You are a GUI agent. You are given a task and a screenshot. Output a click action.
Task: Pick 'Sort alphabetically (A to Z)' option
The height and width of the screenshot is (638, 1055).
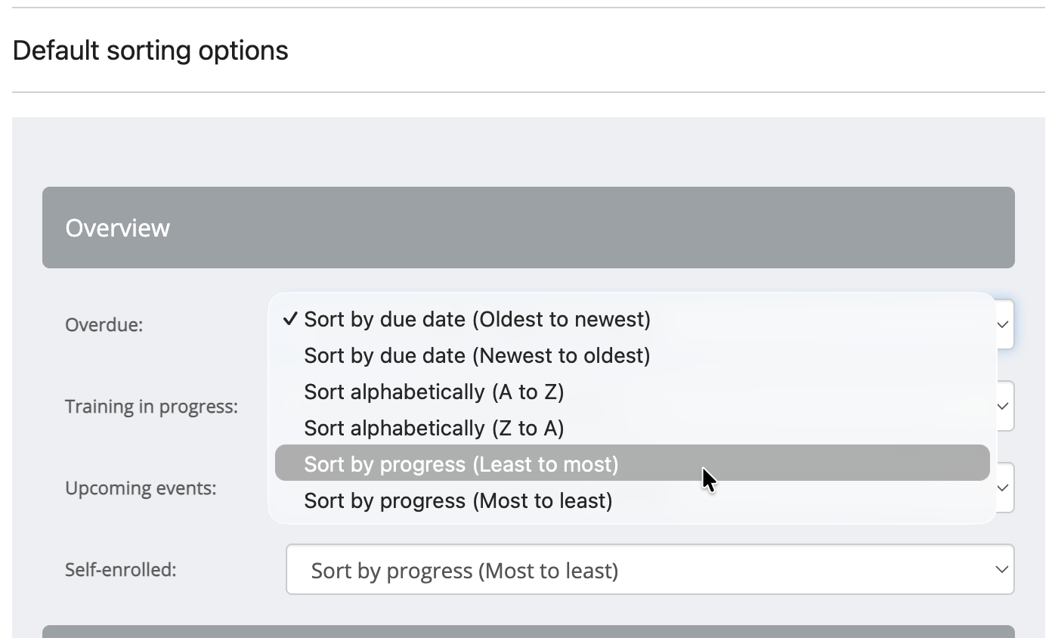coord(434,392)
